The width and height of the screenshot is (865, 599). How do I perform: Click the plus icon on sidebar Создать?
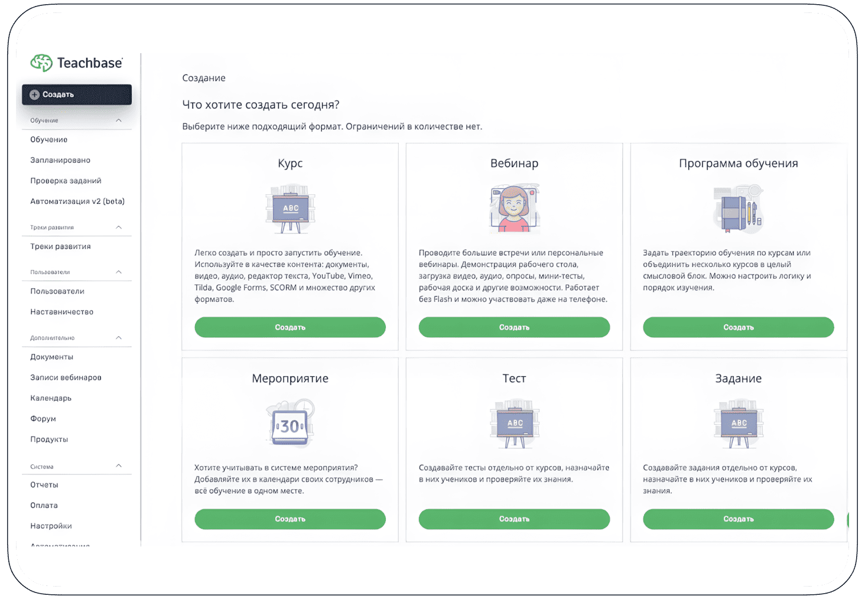[35, 95]
